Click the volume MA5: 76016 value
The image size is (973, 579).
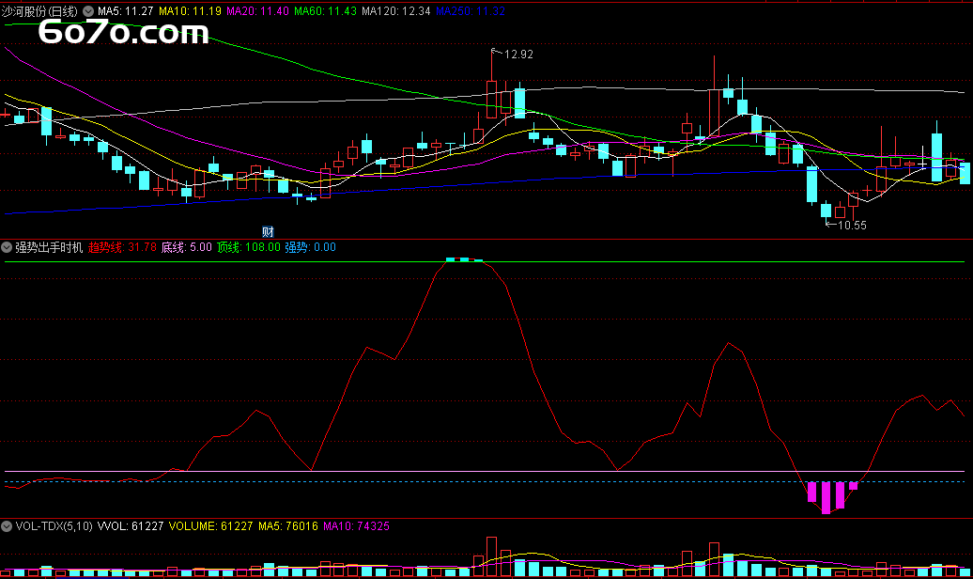[x=288, y=526]
